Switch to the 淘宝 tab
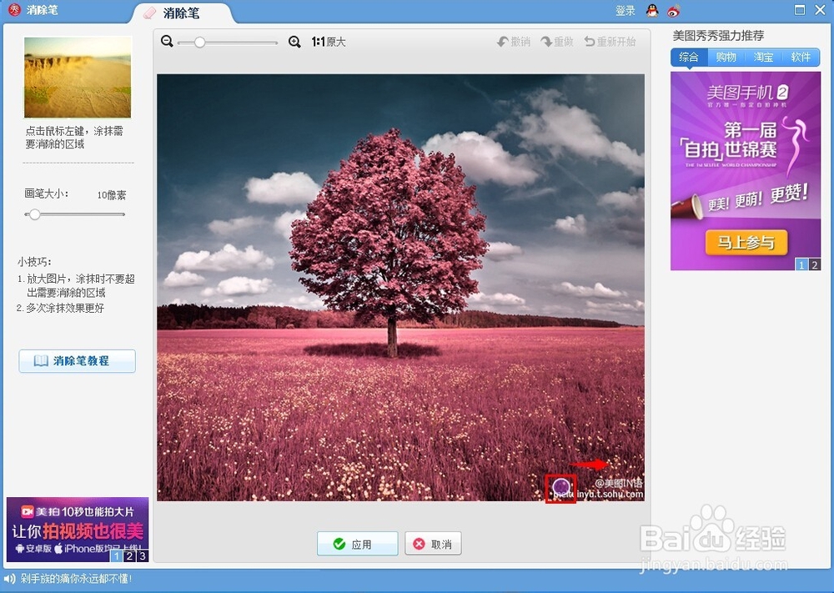The image size is (834, 593). point(763,57)
